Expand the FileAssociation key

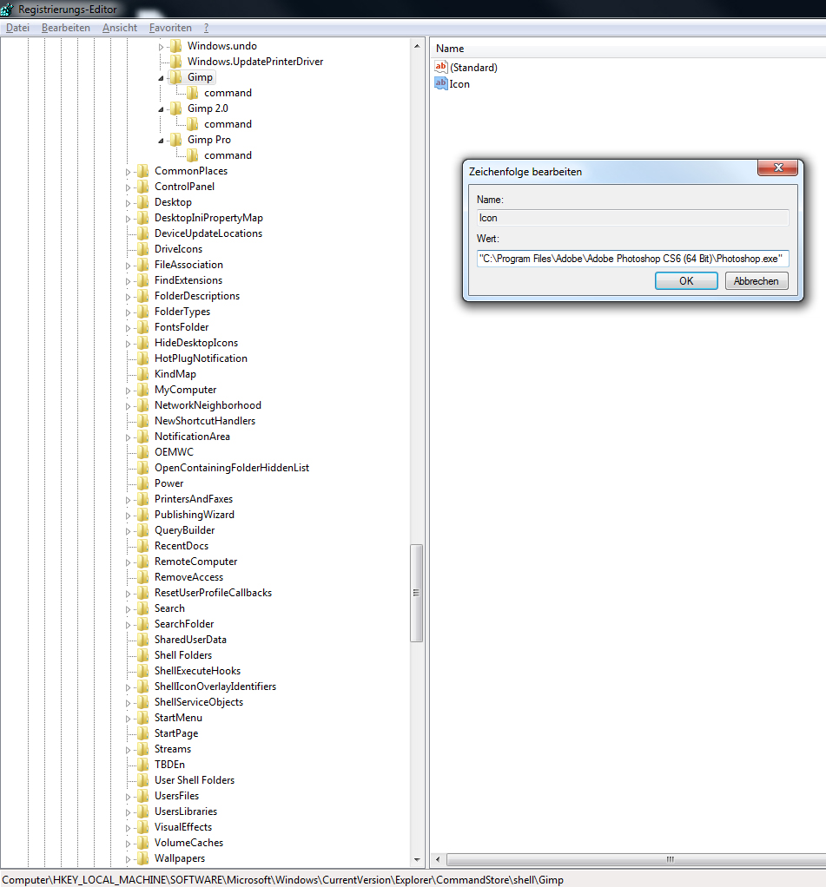pos(128,266)
